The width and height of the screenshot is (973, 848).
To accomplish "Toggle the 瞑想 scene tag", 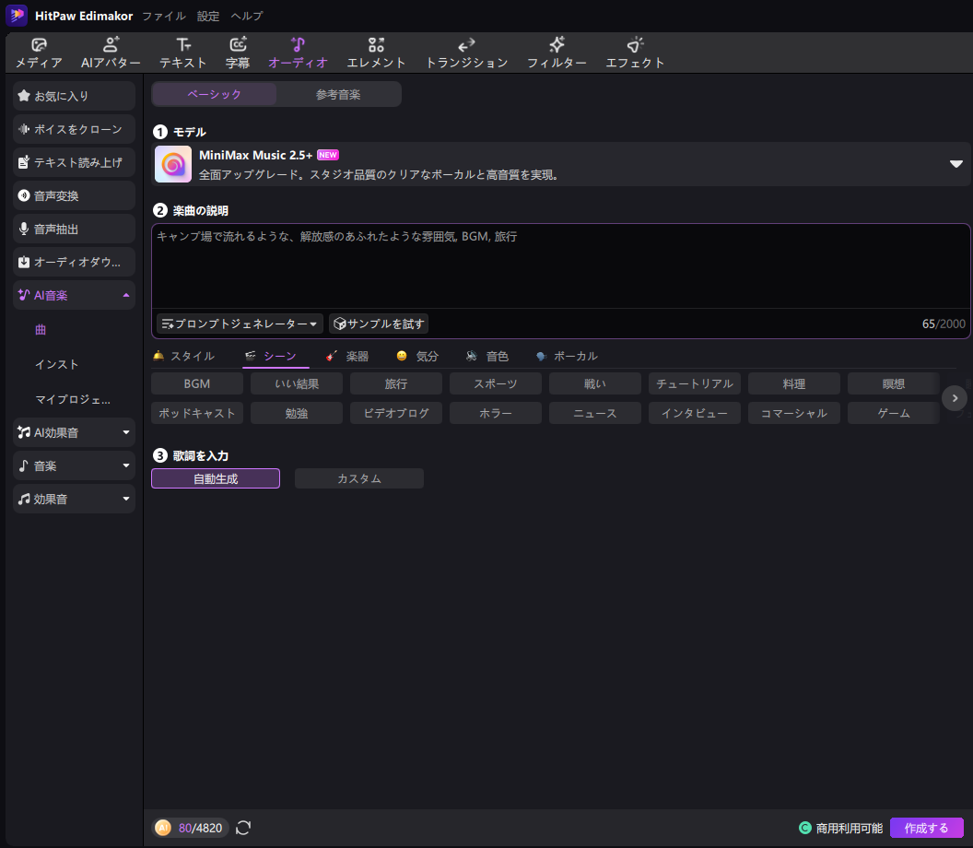I will pyautogui.click(x=894, y=383).
